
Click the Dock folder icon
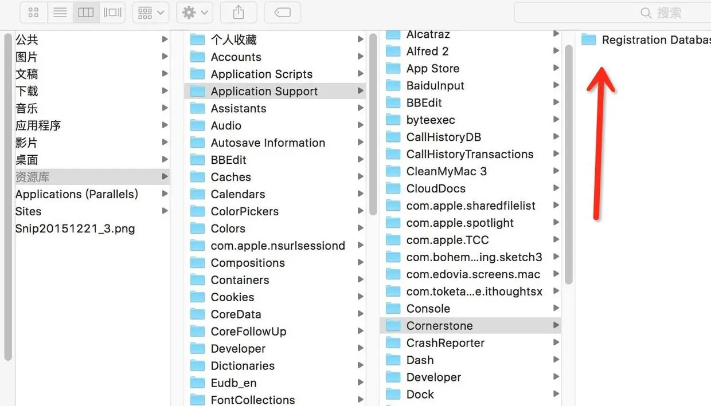pyautogui.click(x=393, y=395)
